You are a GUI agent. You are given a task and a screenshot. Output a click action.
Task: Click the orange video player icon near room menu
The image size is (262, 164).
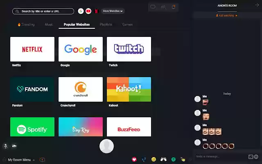(42, 160)
